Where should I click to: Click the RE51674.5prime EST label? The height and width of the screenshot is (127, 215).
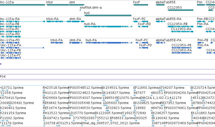56,108
